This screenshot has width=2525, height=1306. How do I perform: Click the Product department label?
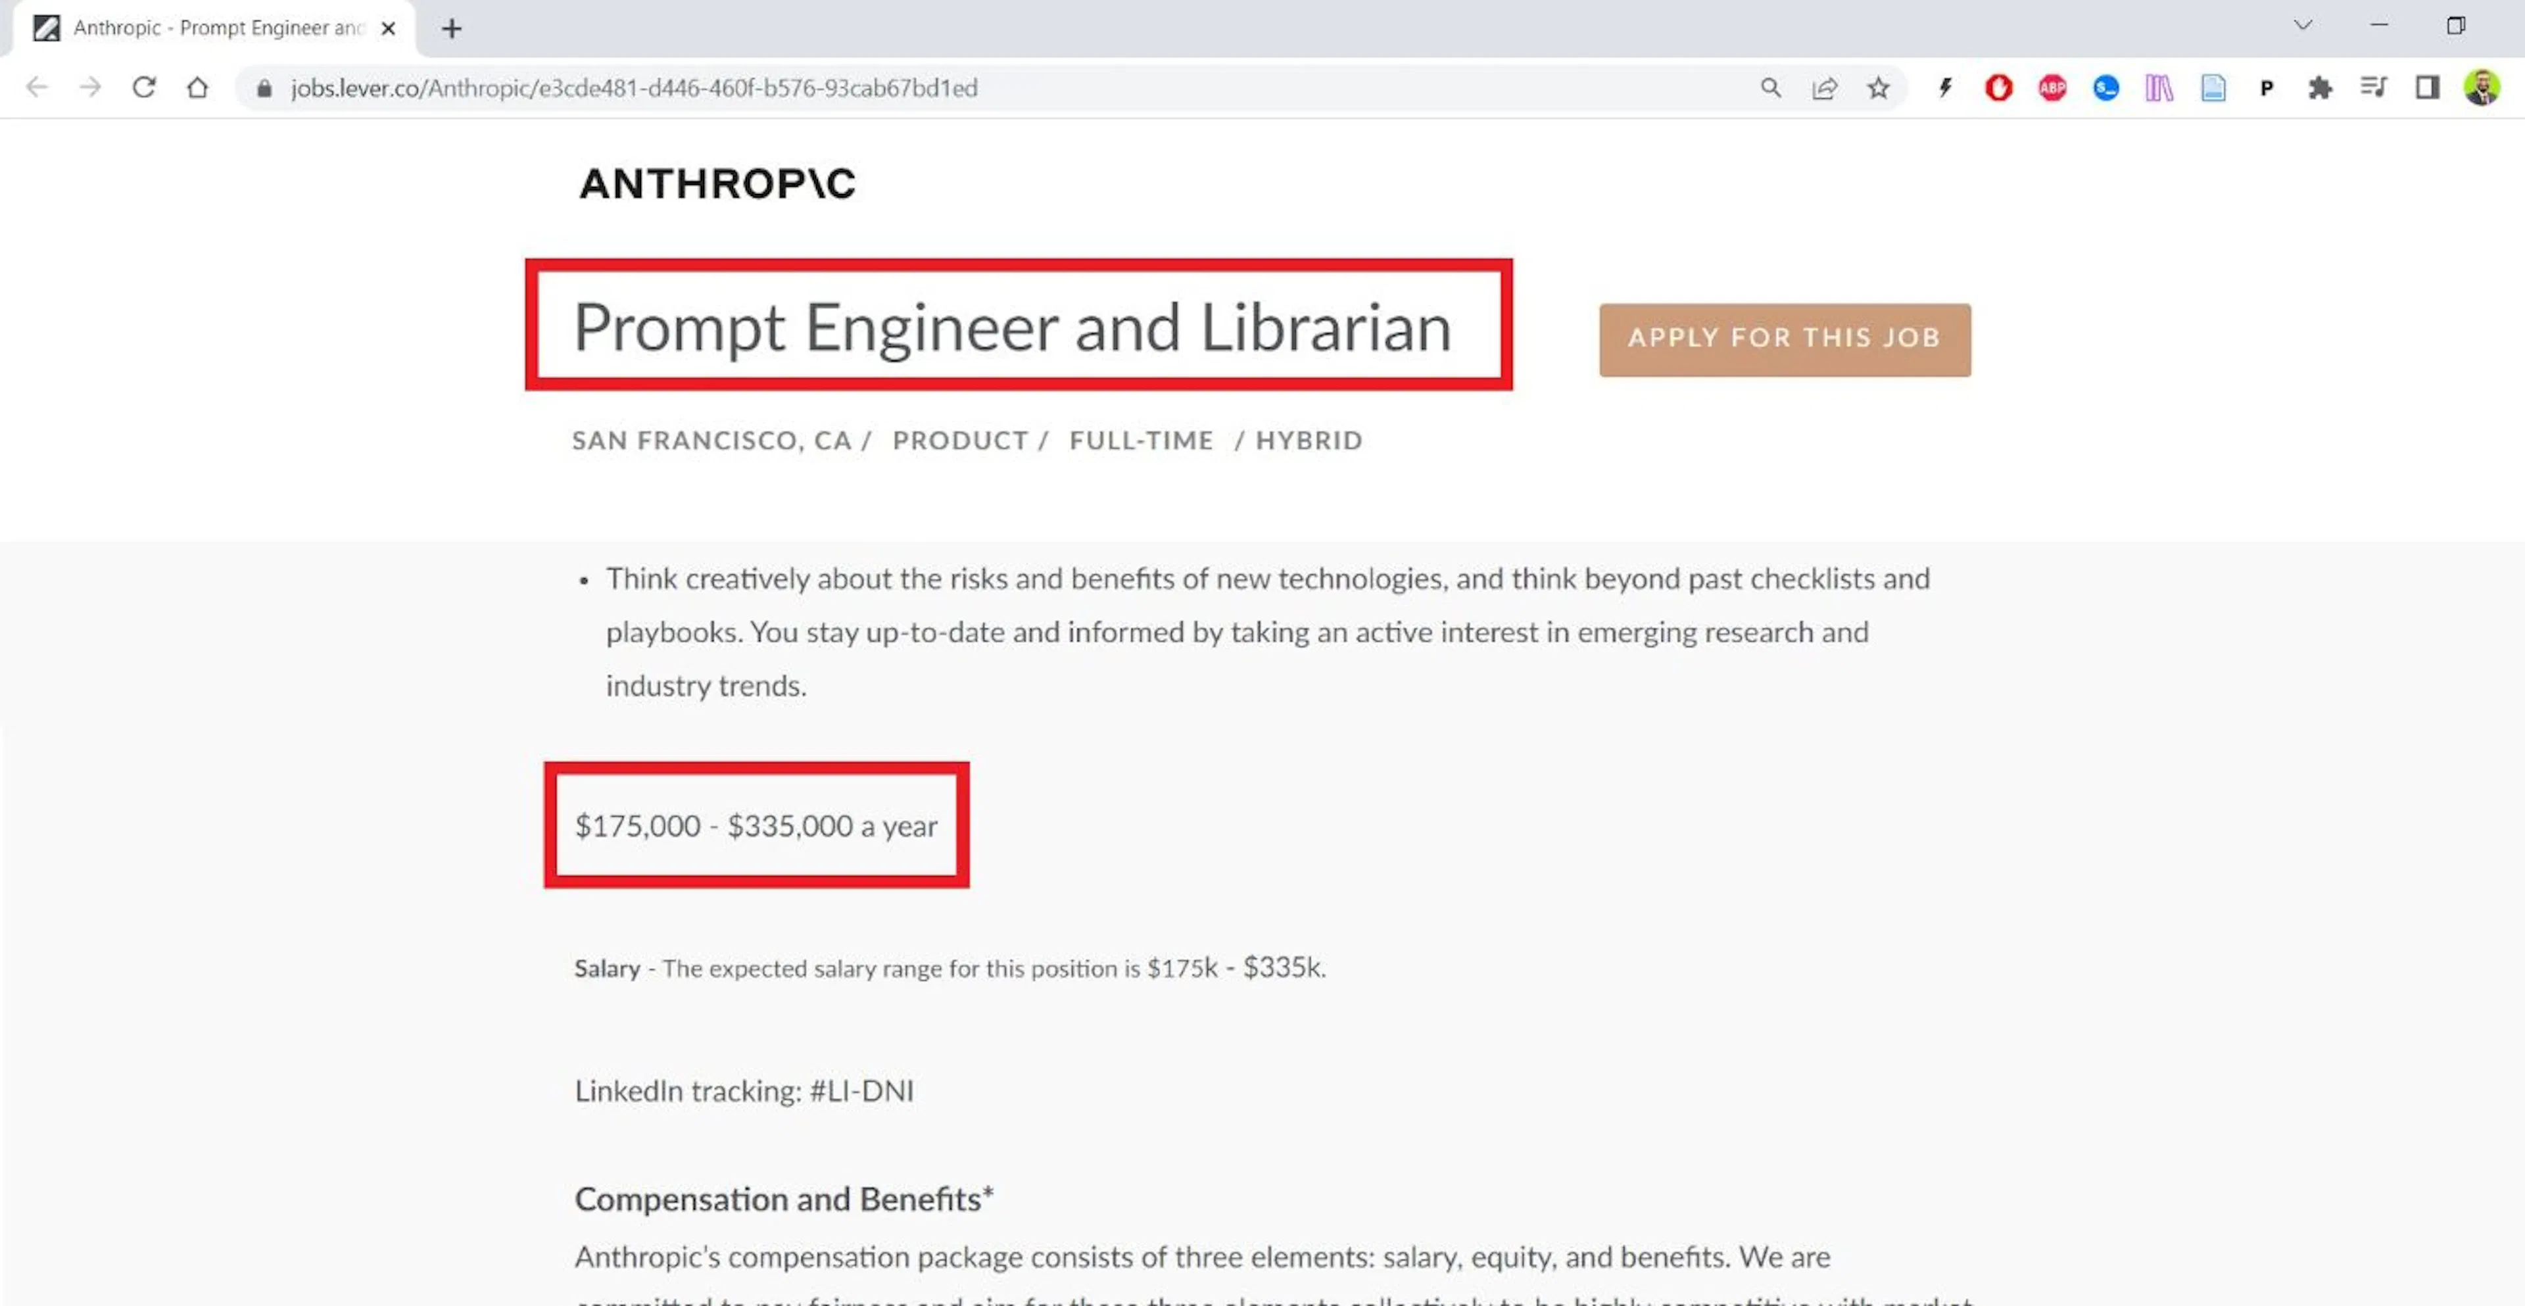coord(961,440)
